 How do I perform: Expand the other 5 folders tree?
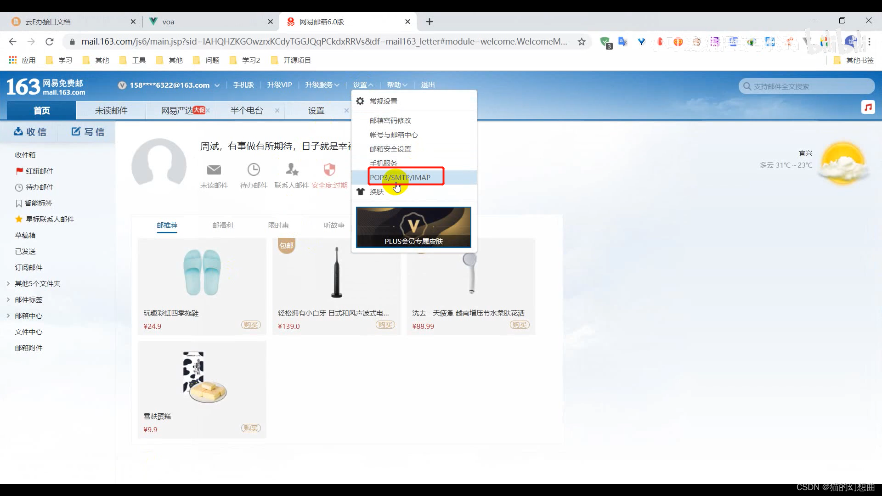tap(8, 283)
